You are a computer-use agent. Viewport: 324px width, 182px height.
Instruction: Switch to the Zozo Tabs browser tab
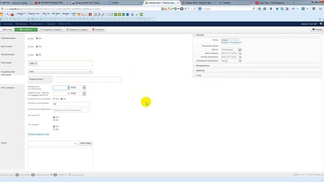coord(272,3)
